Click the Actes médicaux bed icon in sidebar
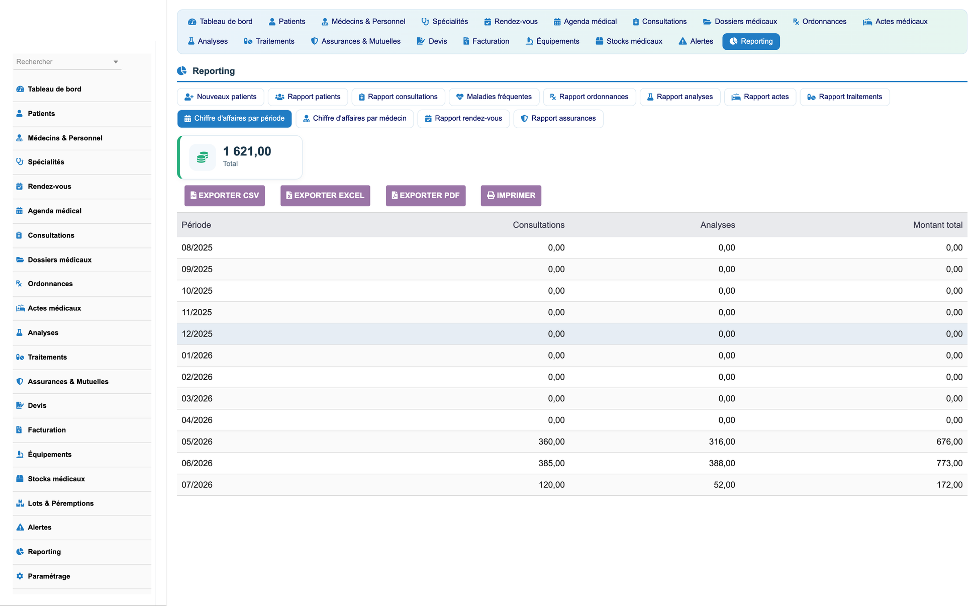 pos(20,308)
